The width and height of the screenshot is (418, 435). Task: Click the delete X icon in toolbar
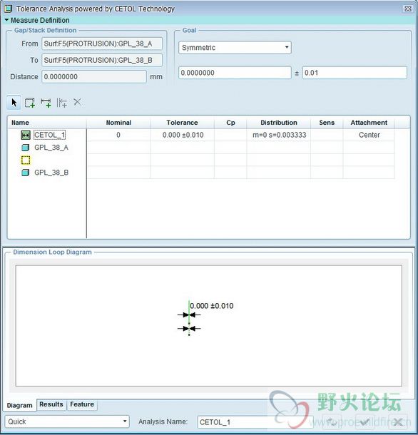click(78, 102)
